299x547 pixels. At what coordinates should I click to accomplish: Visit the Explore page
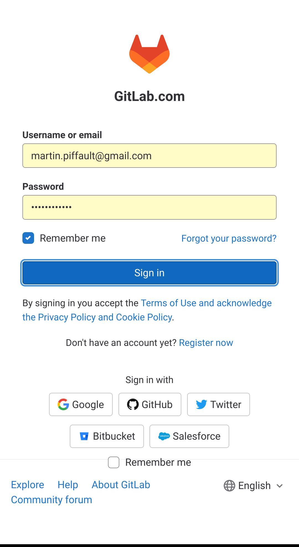27,485
